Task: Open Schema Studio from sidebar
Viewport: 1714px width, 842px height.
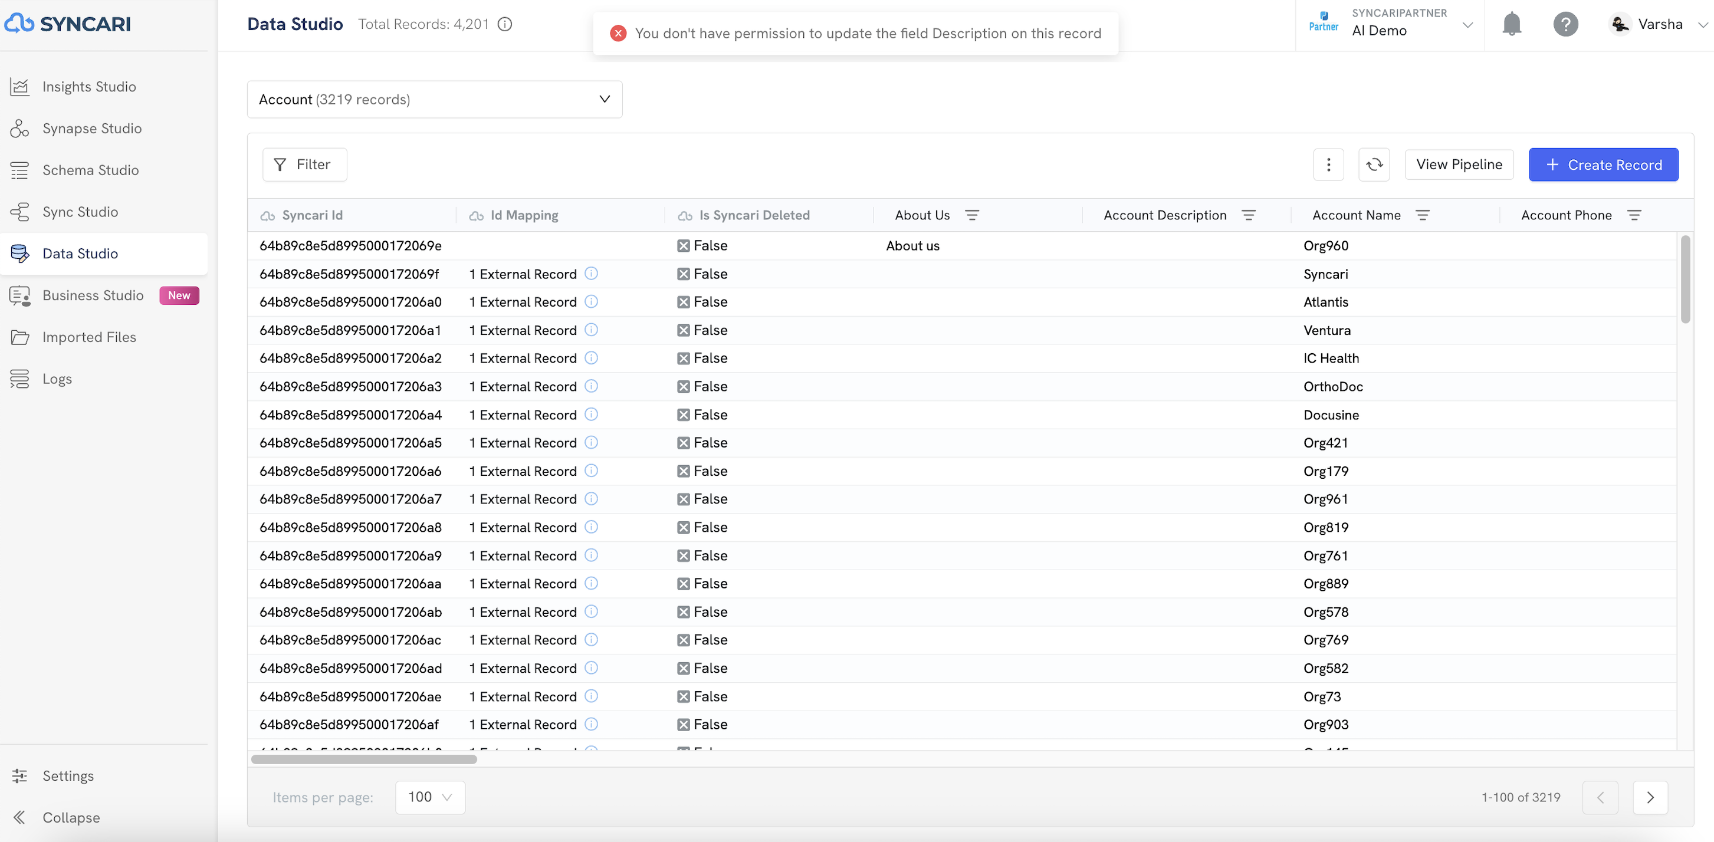Action: click(x=90, y=170)
